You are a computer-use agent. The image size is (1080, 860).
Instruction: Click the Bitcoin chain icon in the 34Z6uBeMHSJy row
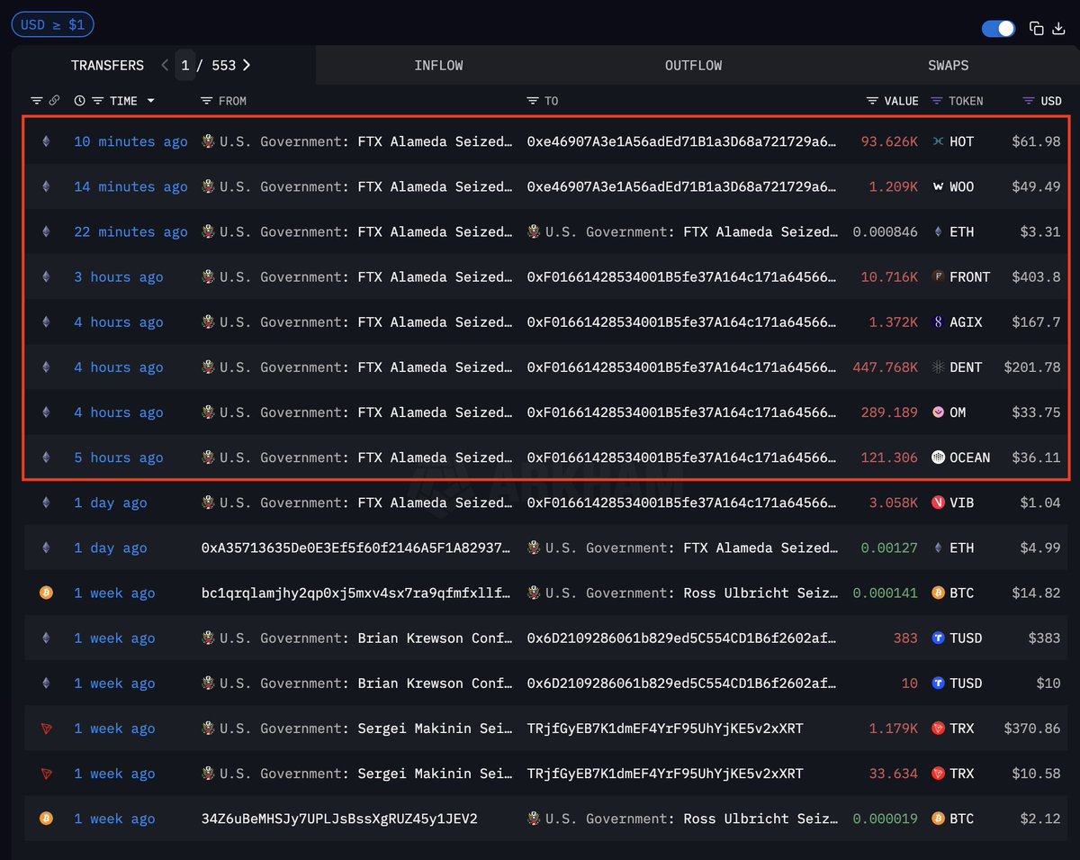pyautogui.click(x=46, y=819)
